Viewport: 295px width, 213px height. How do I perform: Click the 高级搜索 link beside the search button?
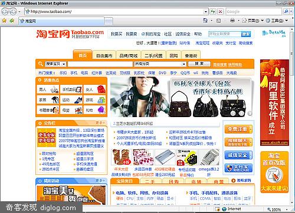coord(220,64)
